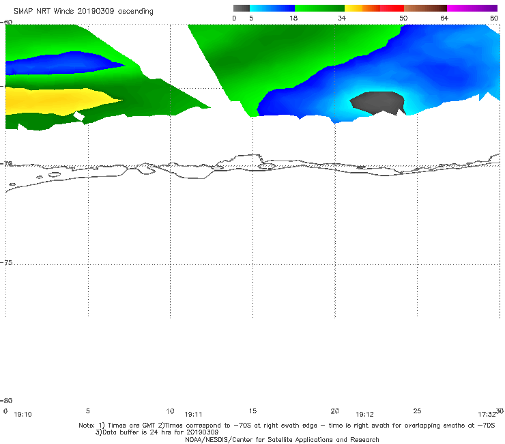Image resolution: width=505 pixels, height=444 pixels.
Task: Click the colorbar label '18'
Action: coord(293,18)
